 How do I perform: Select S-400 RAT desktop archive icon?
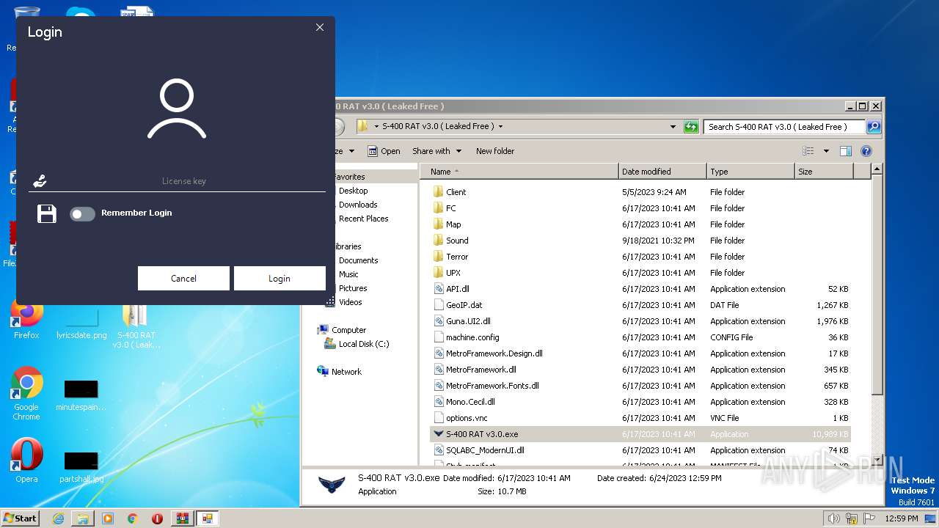pyautogui.click(x=136, y=326)
